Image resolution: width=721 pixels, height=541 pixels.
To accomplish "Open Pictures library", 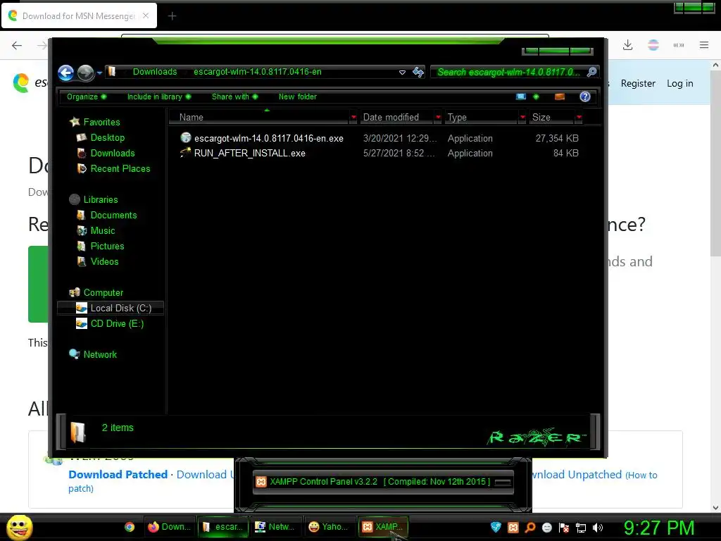I will click(107, 246).
